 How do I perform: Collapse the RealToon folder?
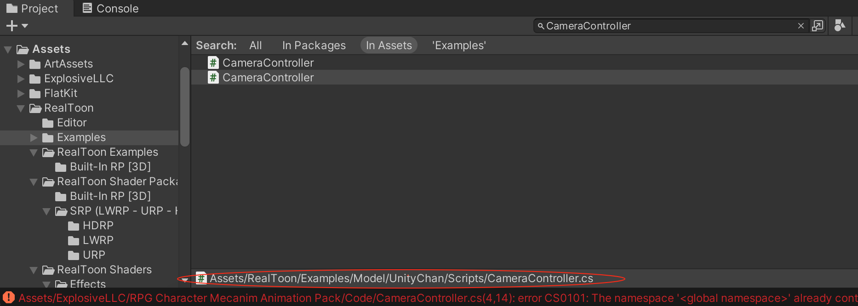coord(21,108)
